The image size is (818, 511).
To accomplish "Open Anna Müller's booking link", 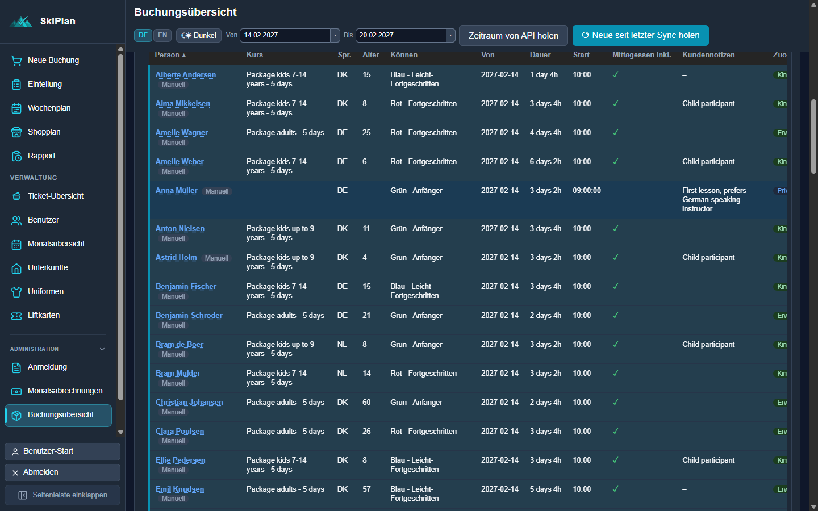I will [176, 190].
